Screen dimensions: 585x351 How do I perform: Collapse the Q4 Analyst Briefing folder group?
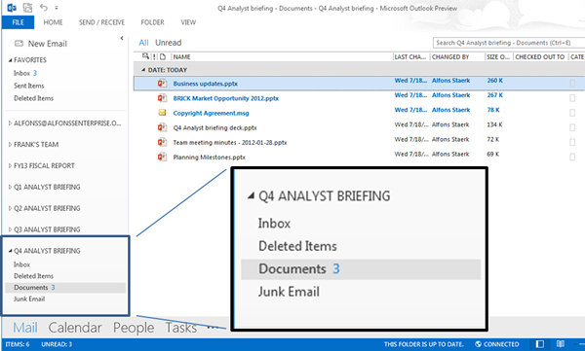click(10, 251)
